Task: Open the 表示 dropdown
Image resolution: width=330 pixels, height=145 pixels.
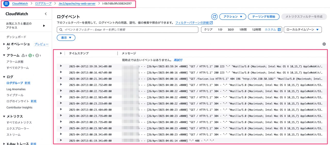Action: (x=66, y=38)
